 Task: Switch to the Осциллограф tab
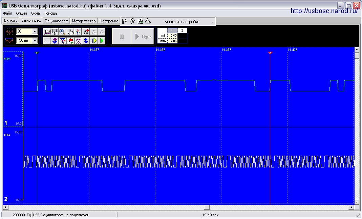[x=57, y=21]
